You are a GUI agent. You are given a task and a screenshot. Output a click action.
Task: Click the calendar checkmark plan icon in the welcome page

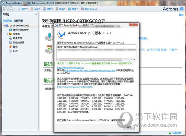49,49
